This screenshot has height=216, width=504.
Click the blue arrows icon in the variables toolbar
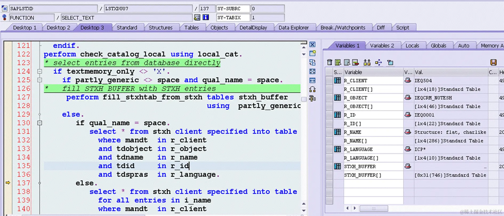tap(378, 63)
